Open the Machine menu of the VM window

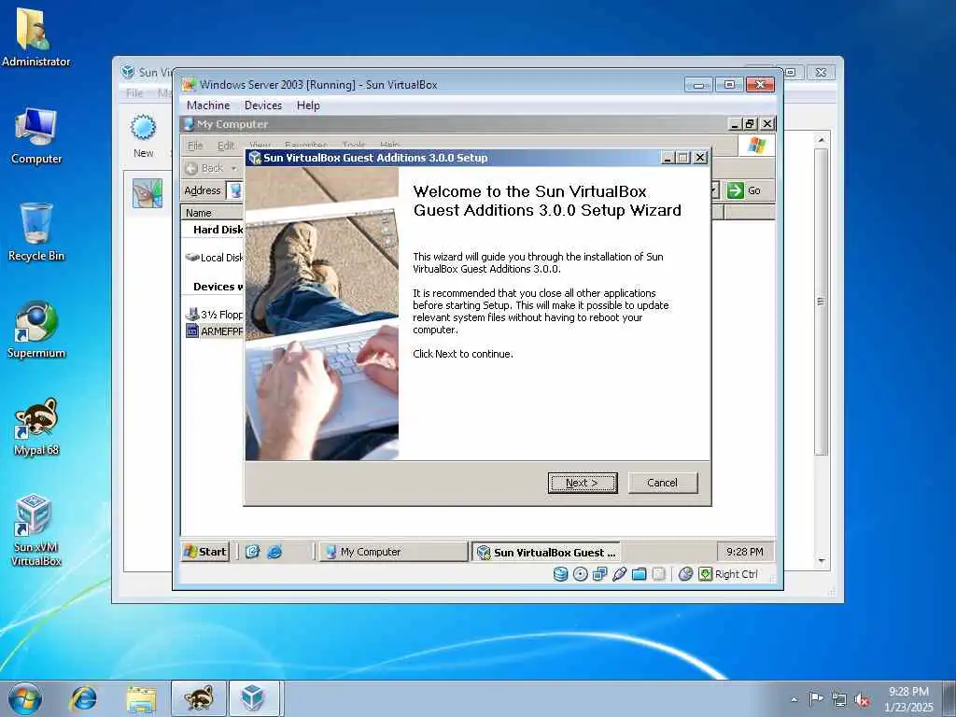pyautogui.click(x=208, y=105)
